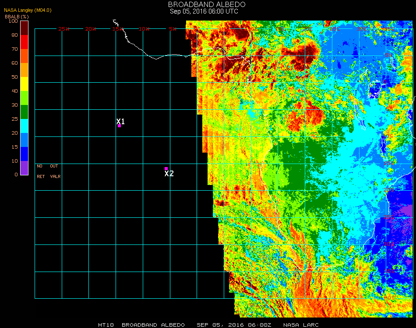Click the dark red 80–100% color band
This screenshot has width=416, height=328.
click(x=24, y=28)
